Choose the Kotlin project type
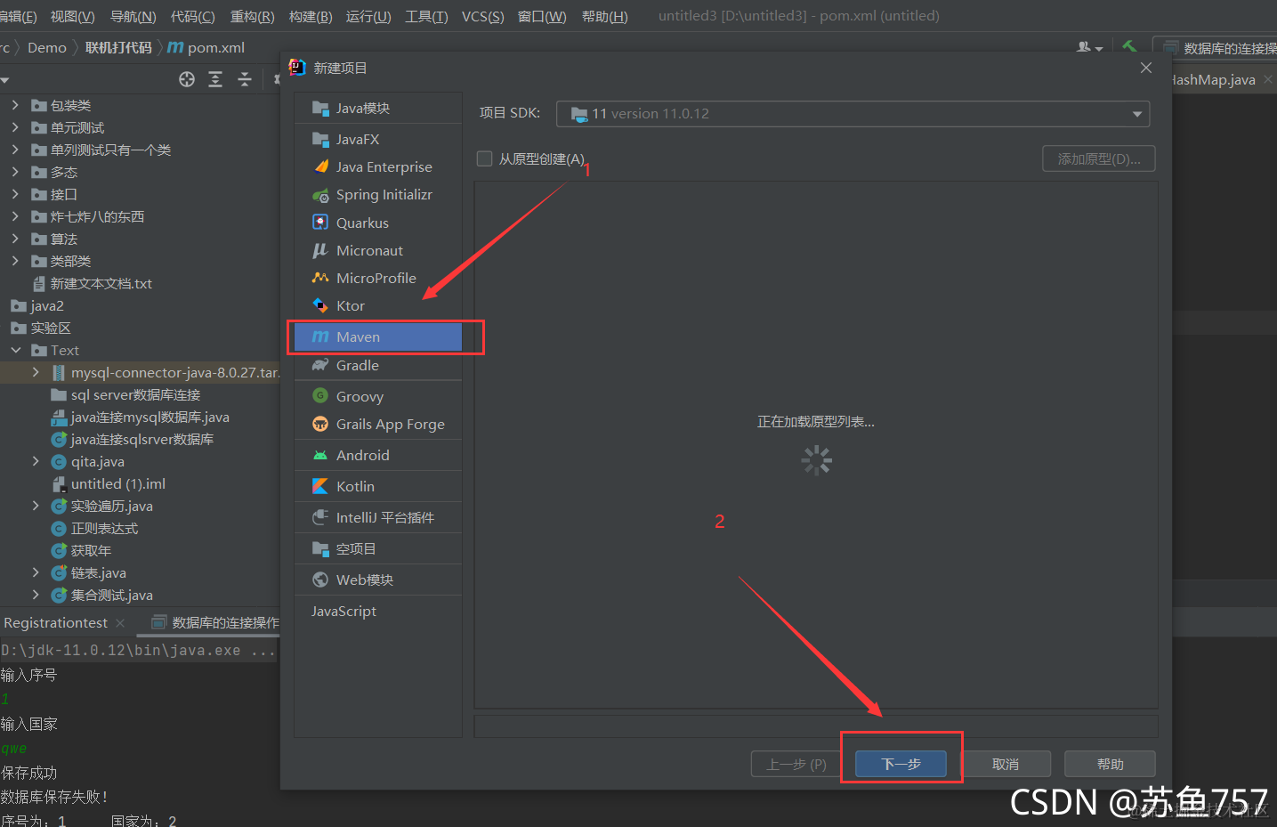1277x827 pixels. point(378,486)
